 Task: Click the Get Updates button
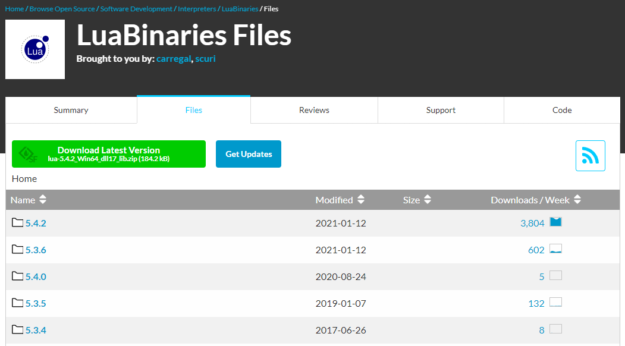point(249,154)
